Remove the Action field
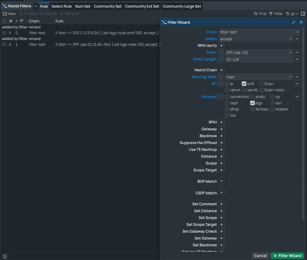Image resolution: width=307 pixels, height=260 pixels. tap(297, 39)
